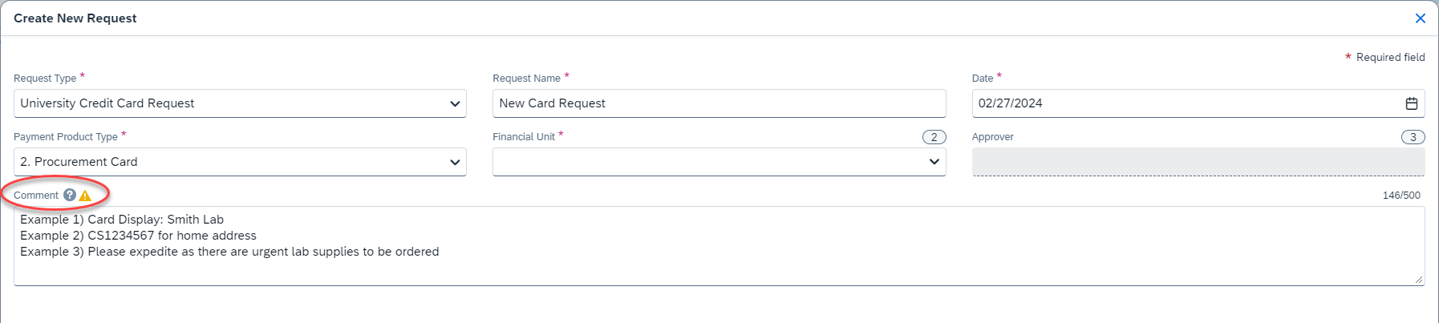
Task: Click the Create New Request title
Action: pyautogui.click(x=75, y=18)
